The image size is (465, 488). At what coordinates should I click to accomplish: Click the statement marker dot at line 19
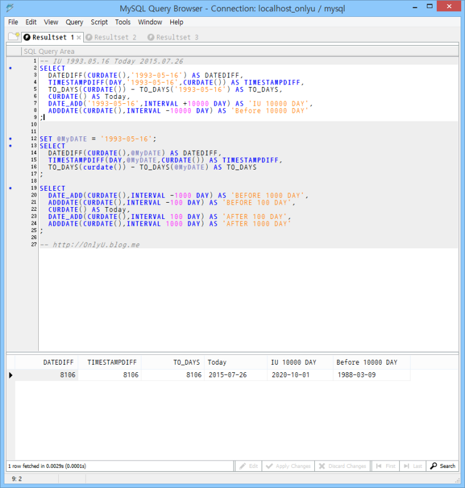point(10,188)
